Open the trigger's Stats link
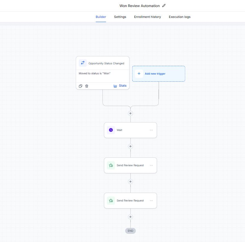 123,85
